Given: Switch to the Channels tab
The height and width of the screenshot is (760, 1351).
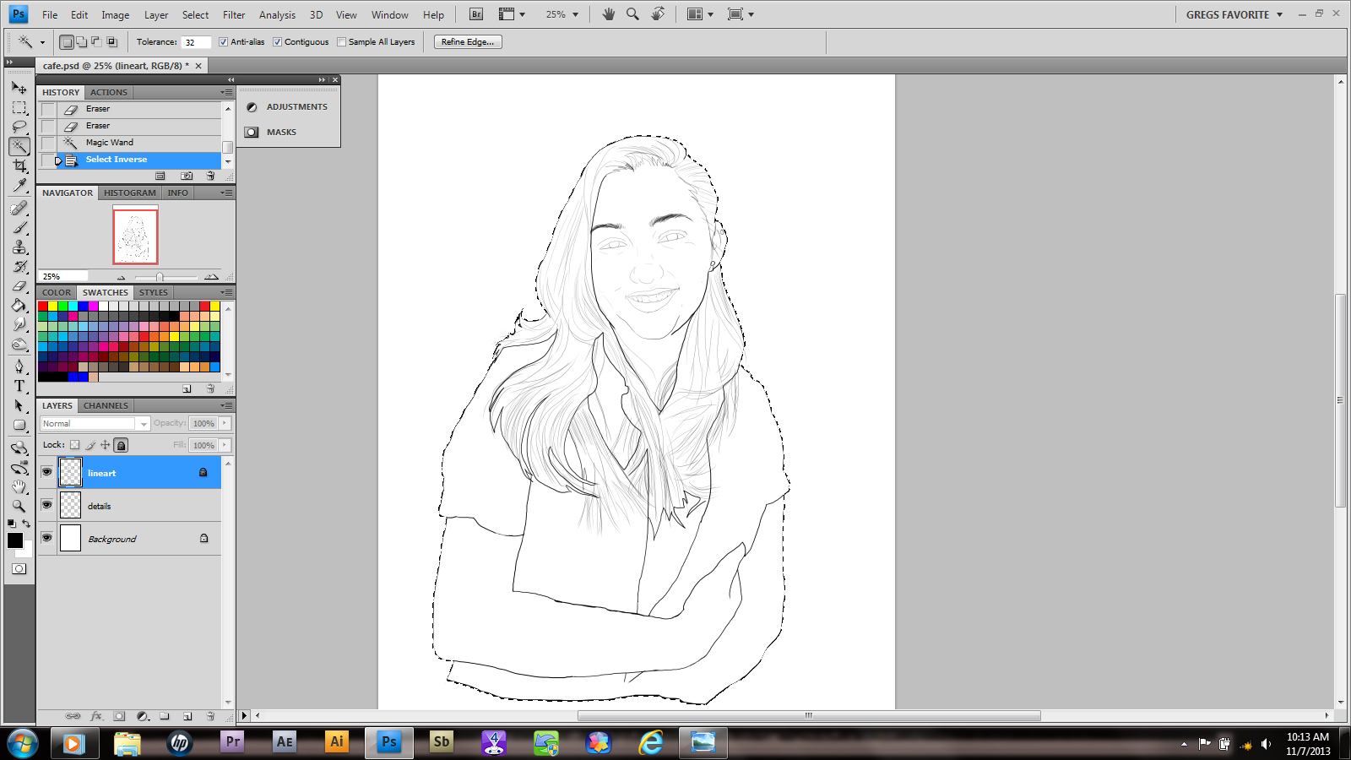Looking at the screenshot, I should [106, 405].
